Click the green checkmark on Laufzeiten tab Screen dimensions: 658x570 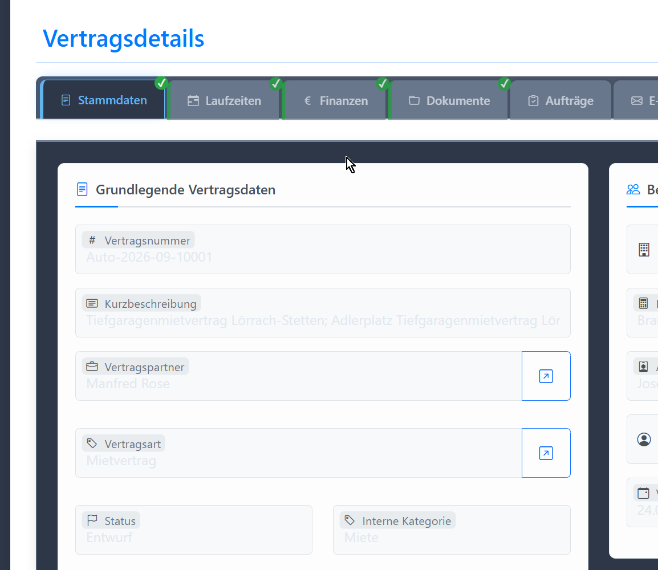click(x=276, y=83)
